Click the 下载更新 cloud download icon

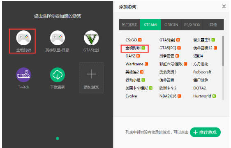[58, 75]
